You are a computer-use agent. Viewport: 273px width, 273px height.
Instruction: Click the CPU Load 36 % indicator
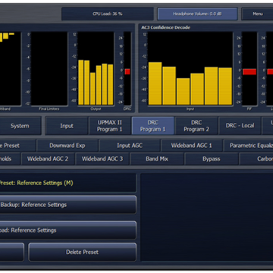pos(108,14)
